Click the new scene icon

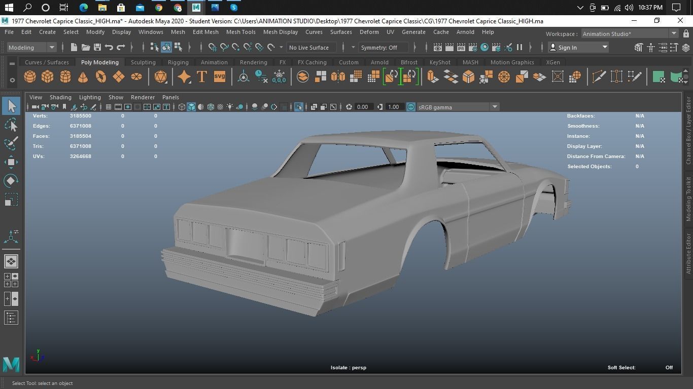click(x=74, y=48)
